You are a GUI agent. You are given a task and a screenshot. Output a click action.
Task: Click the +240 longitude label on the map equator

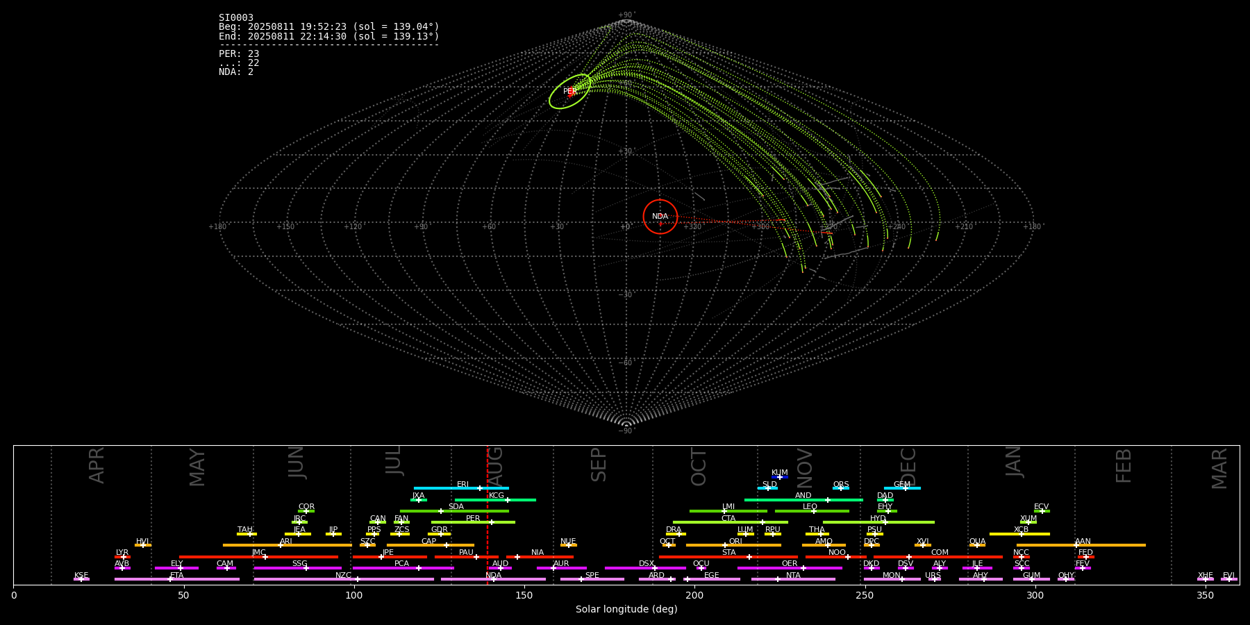click(897, 227)
